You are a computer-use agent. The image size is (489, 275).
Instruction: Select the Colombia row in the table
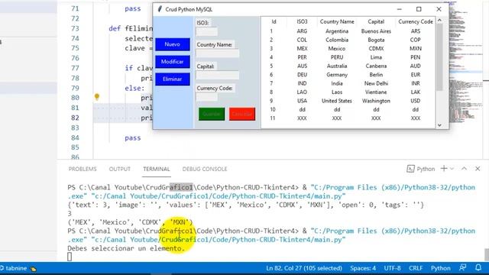tap(348, 40)
